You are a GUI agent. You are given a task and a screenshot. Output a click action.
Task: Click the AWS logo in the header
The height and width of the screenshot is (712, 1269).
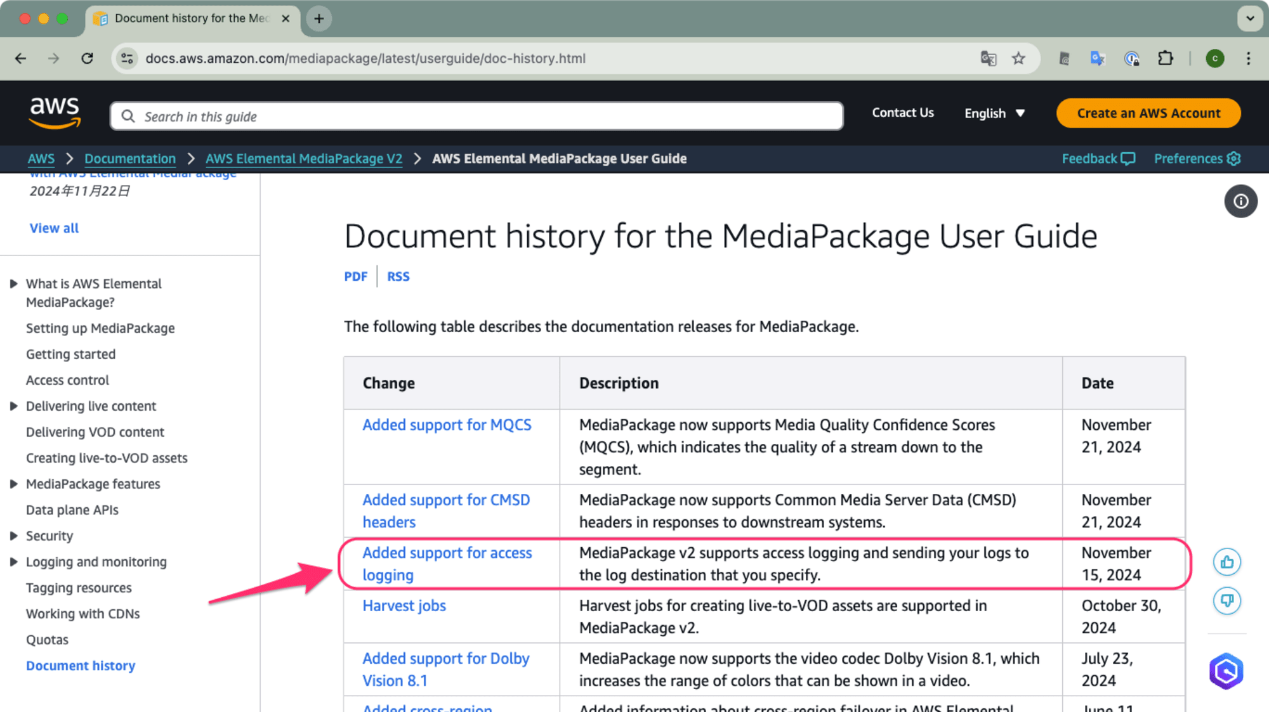click(55, 113)
